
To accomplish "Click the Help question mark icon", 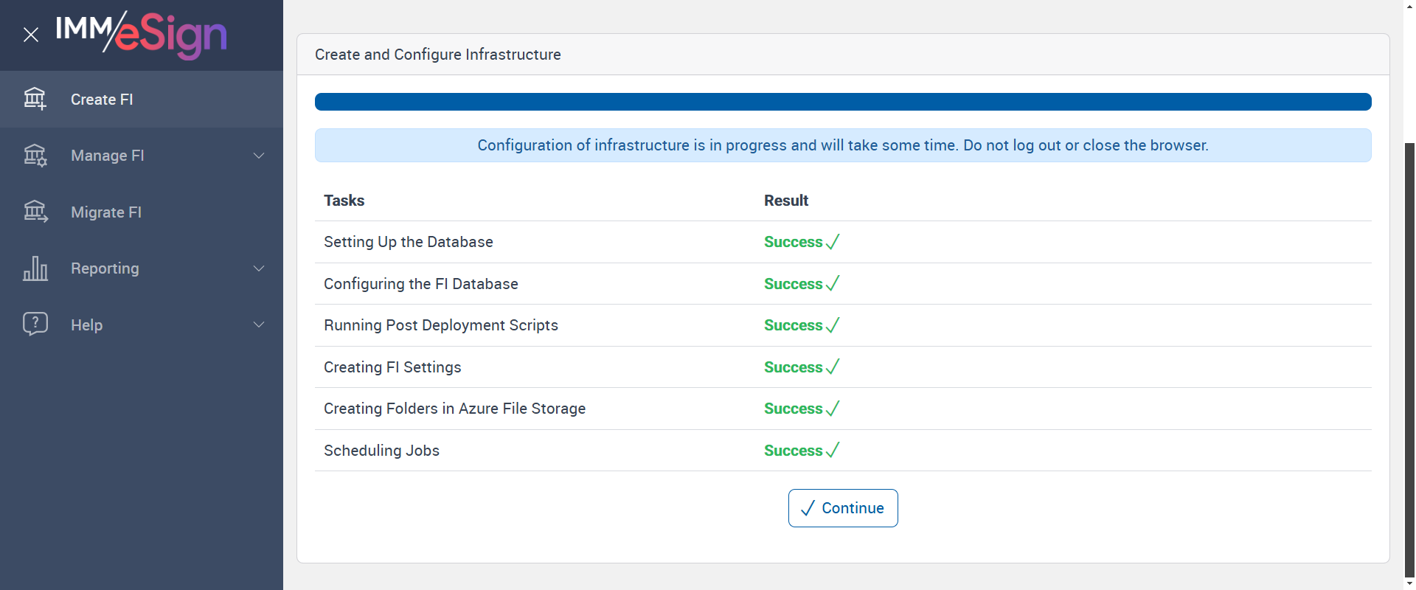I will tap(35, 324).
